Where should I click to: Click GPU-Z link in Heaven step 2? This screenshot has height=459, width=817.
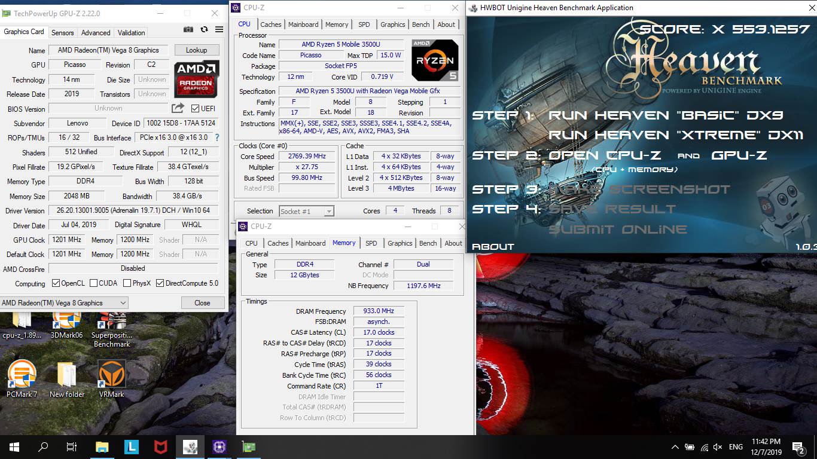coord(739,155)
